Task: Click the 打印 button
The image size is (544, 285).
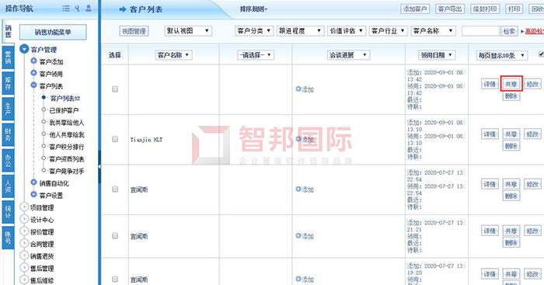Action: (514, 9)
